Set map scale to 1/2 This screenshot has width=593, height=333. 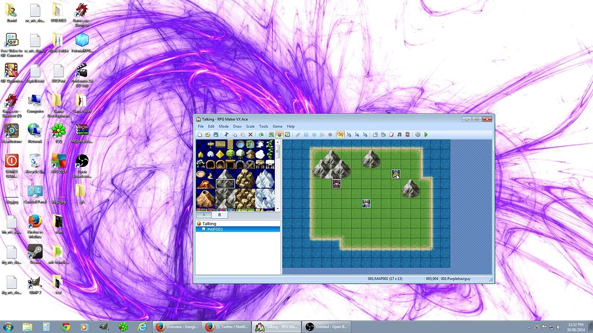[x=349, y=135]
